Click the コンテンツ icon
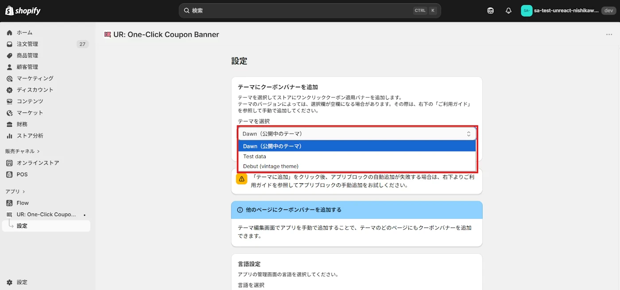The width and height of the screenshot is (620, 290). [9, 101]
